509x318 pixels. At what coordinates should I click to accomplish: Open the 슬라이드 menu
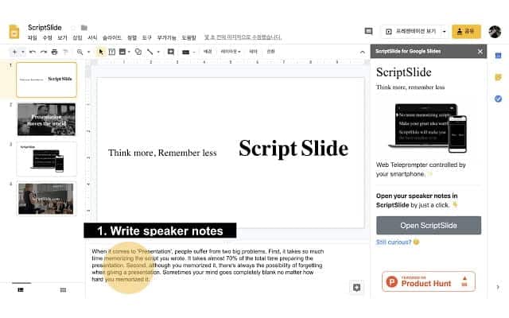[112, 37]
